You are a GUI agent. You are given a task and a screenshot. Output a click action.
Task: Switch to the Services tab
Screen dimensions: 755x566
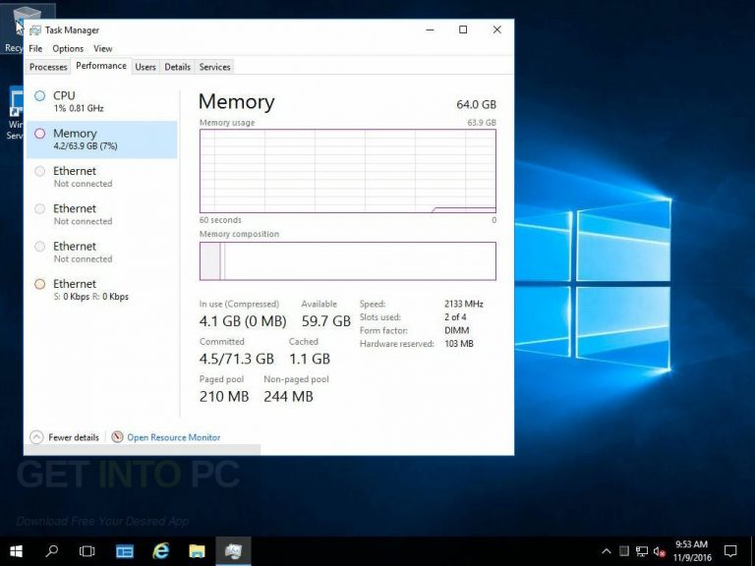[214, 67]
